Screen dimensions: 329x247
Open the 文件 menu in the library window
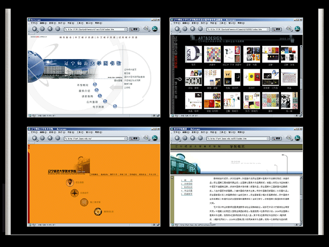(x=34, y=23)
